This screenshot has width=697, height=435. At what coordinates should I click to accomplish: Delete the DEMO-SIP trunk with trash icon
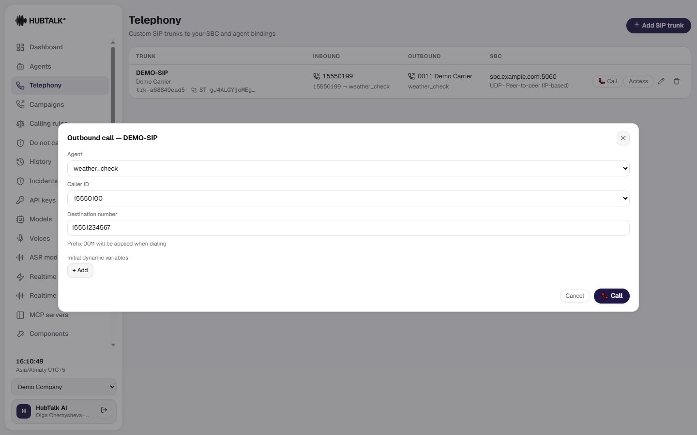[677, 81]
